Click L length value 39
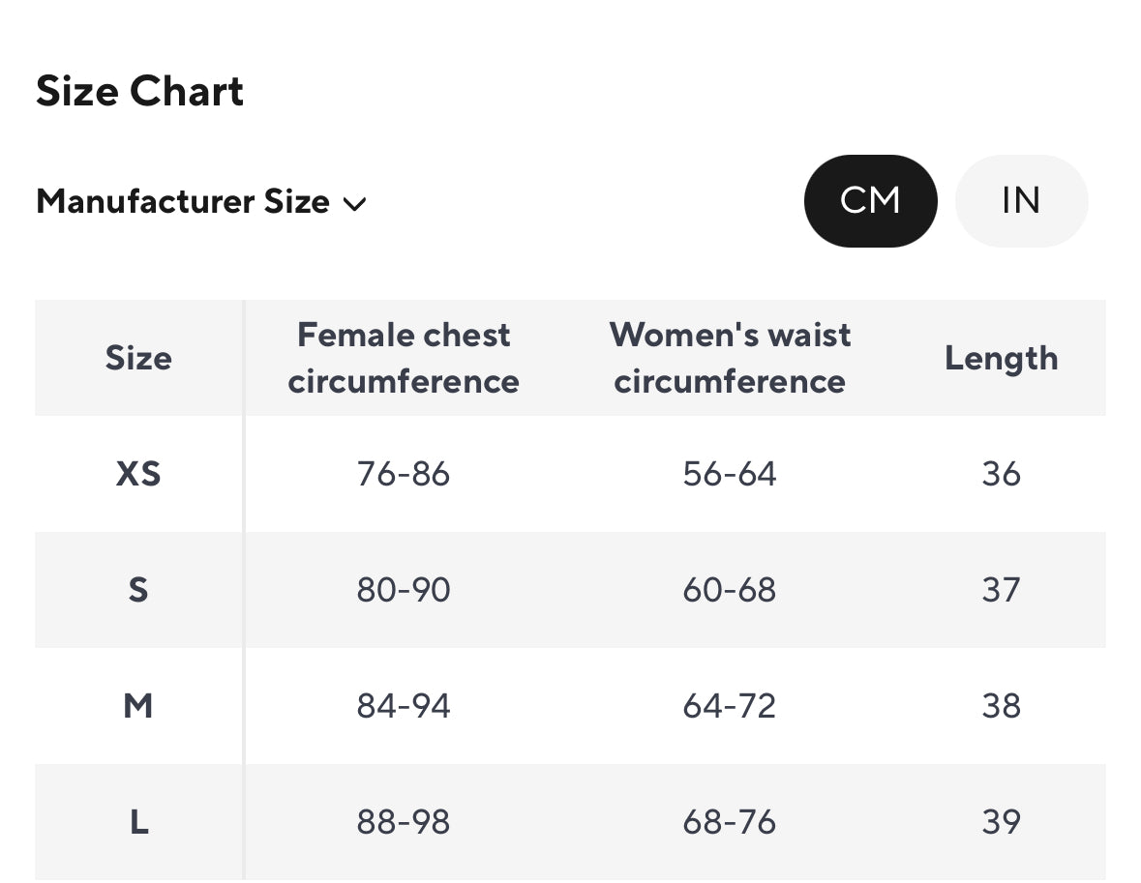 [1001, 822]
